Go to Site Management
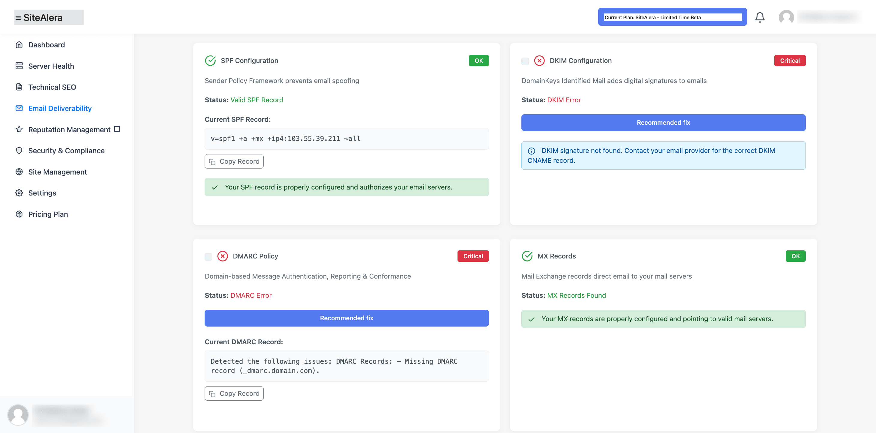 pos(58,172)
